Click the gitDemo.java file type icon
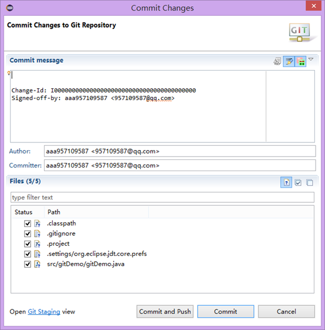 [x=38, y=264]
